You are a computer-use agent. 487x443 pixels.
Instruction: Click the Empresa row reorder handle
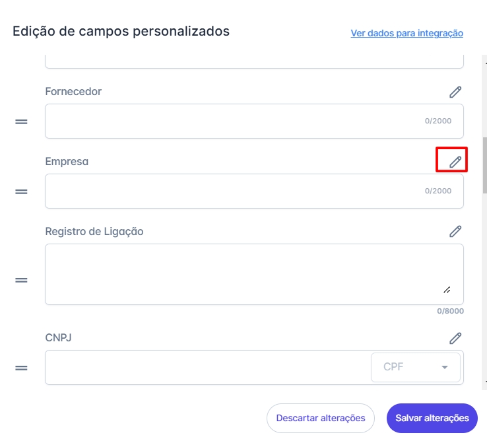tap(21, 191)
